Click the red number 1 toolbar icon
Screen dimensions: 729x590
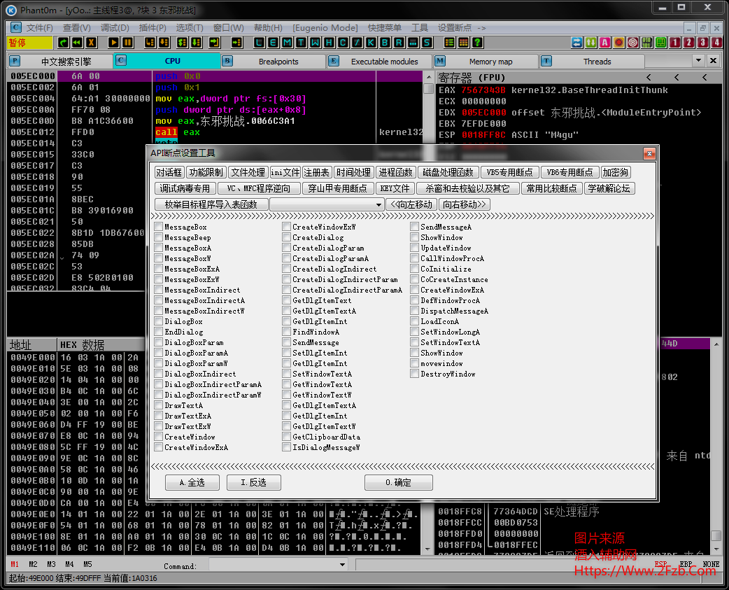coord(674,43)
